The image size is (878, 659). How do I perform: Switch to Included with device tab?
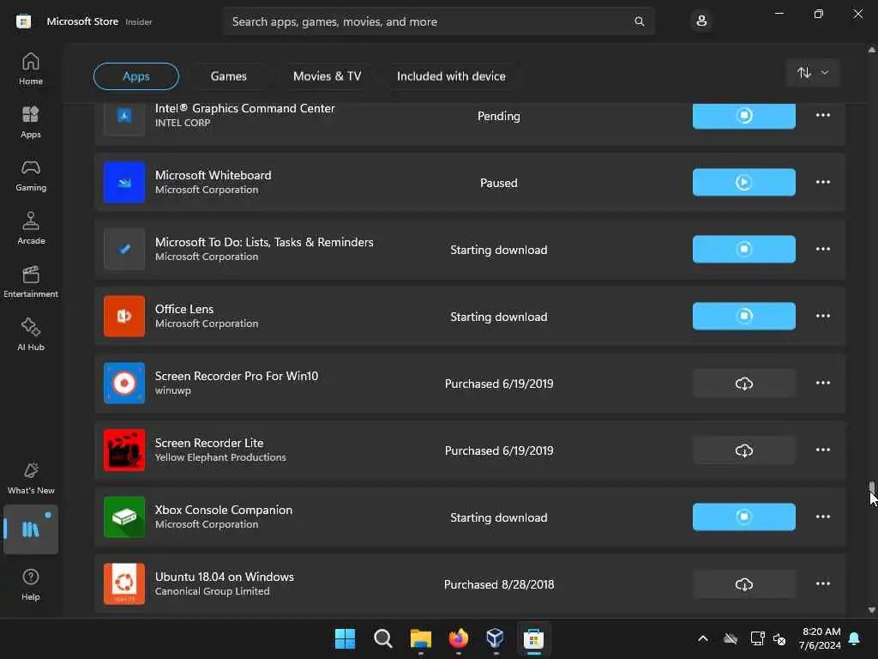[x=451, y=76]
